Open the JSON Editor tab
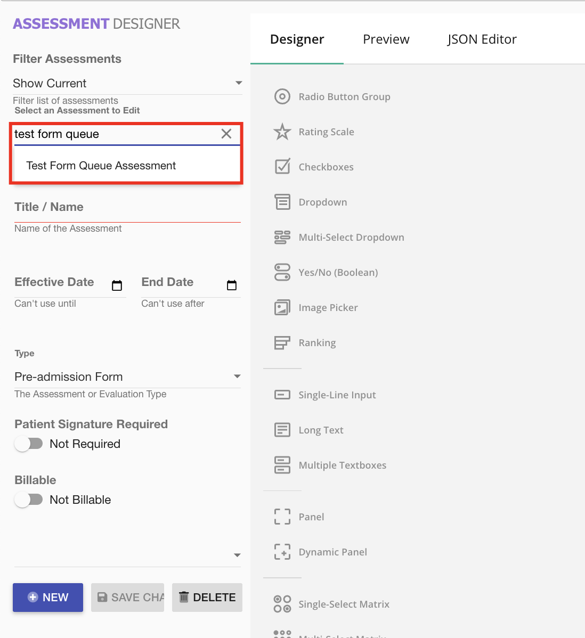Image resolution: width=585 pixels, height=638 pixels. click(x=482, y=39)
